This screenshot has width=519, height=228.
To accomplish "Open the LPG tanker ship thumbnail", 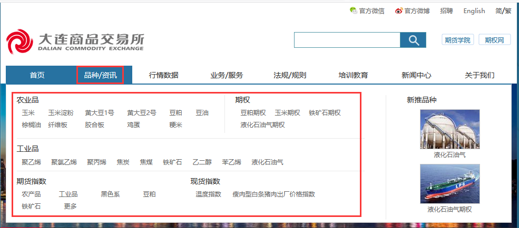I will tap(449, 183).
